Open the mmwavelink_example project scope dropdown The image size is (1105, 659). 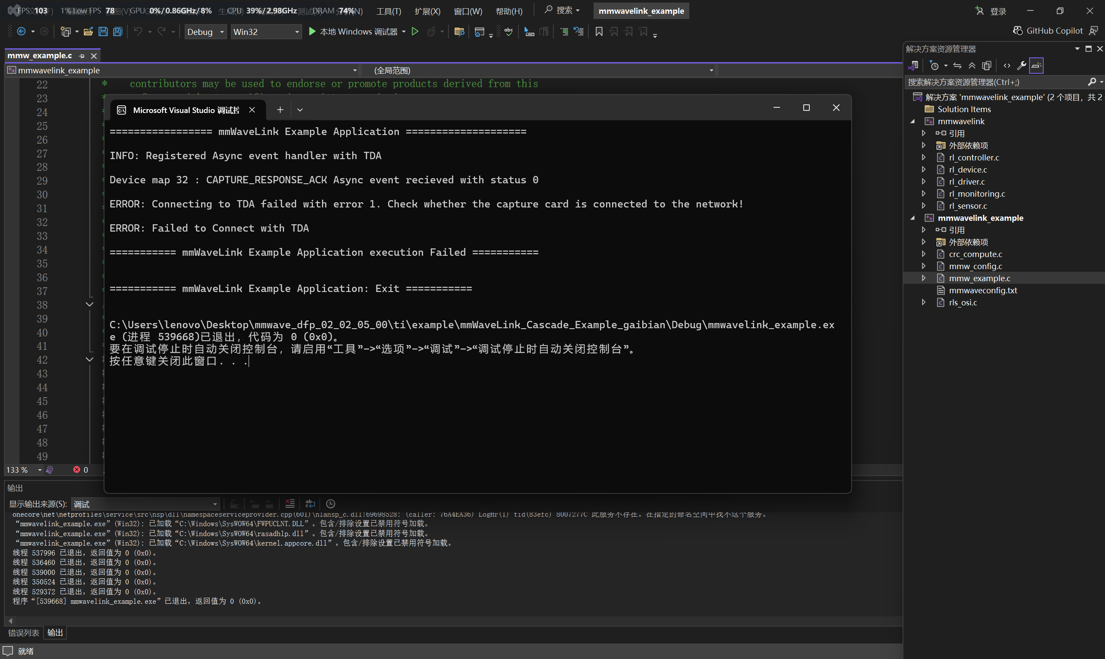pos(182,70)
